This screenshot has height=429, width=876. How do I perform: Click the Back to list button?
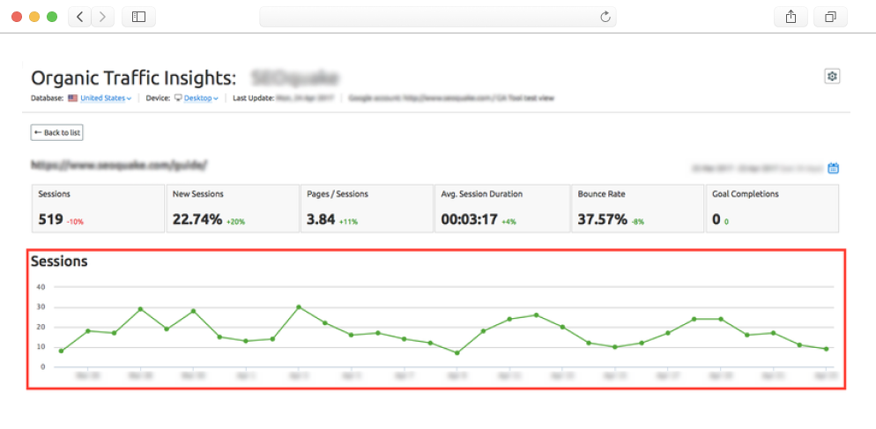[57, 132]
